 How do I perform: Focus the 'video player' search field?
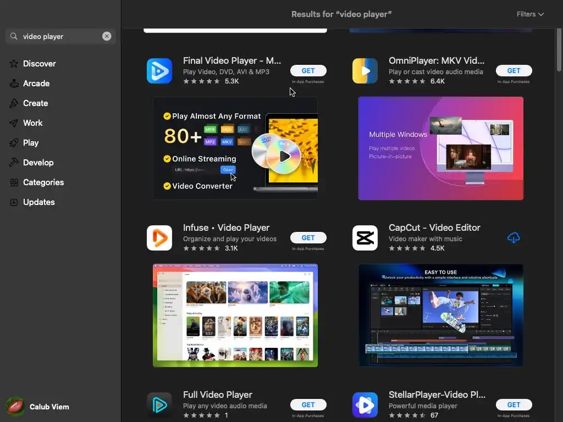click(x=60, y=36)
